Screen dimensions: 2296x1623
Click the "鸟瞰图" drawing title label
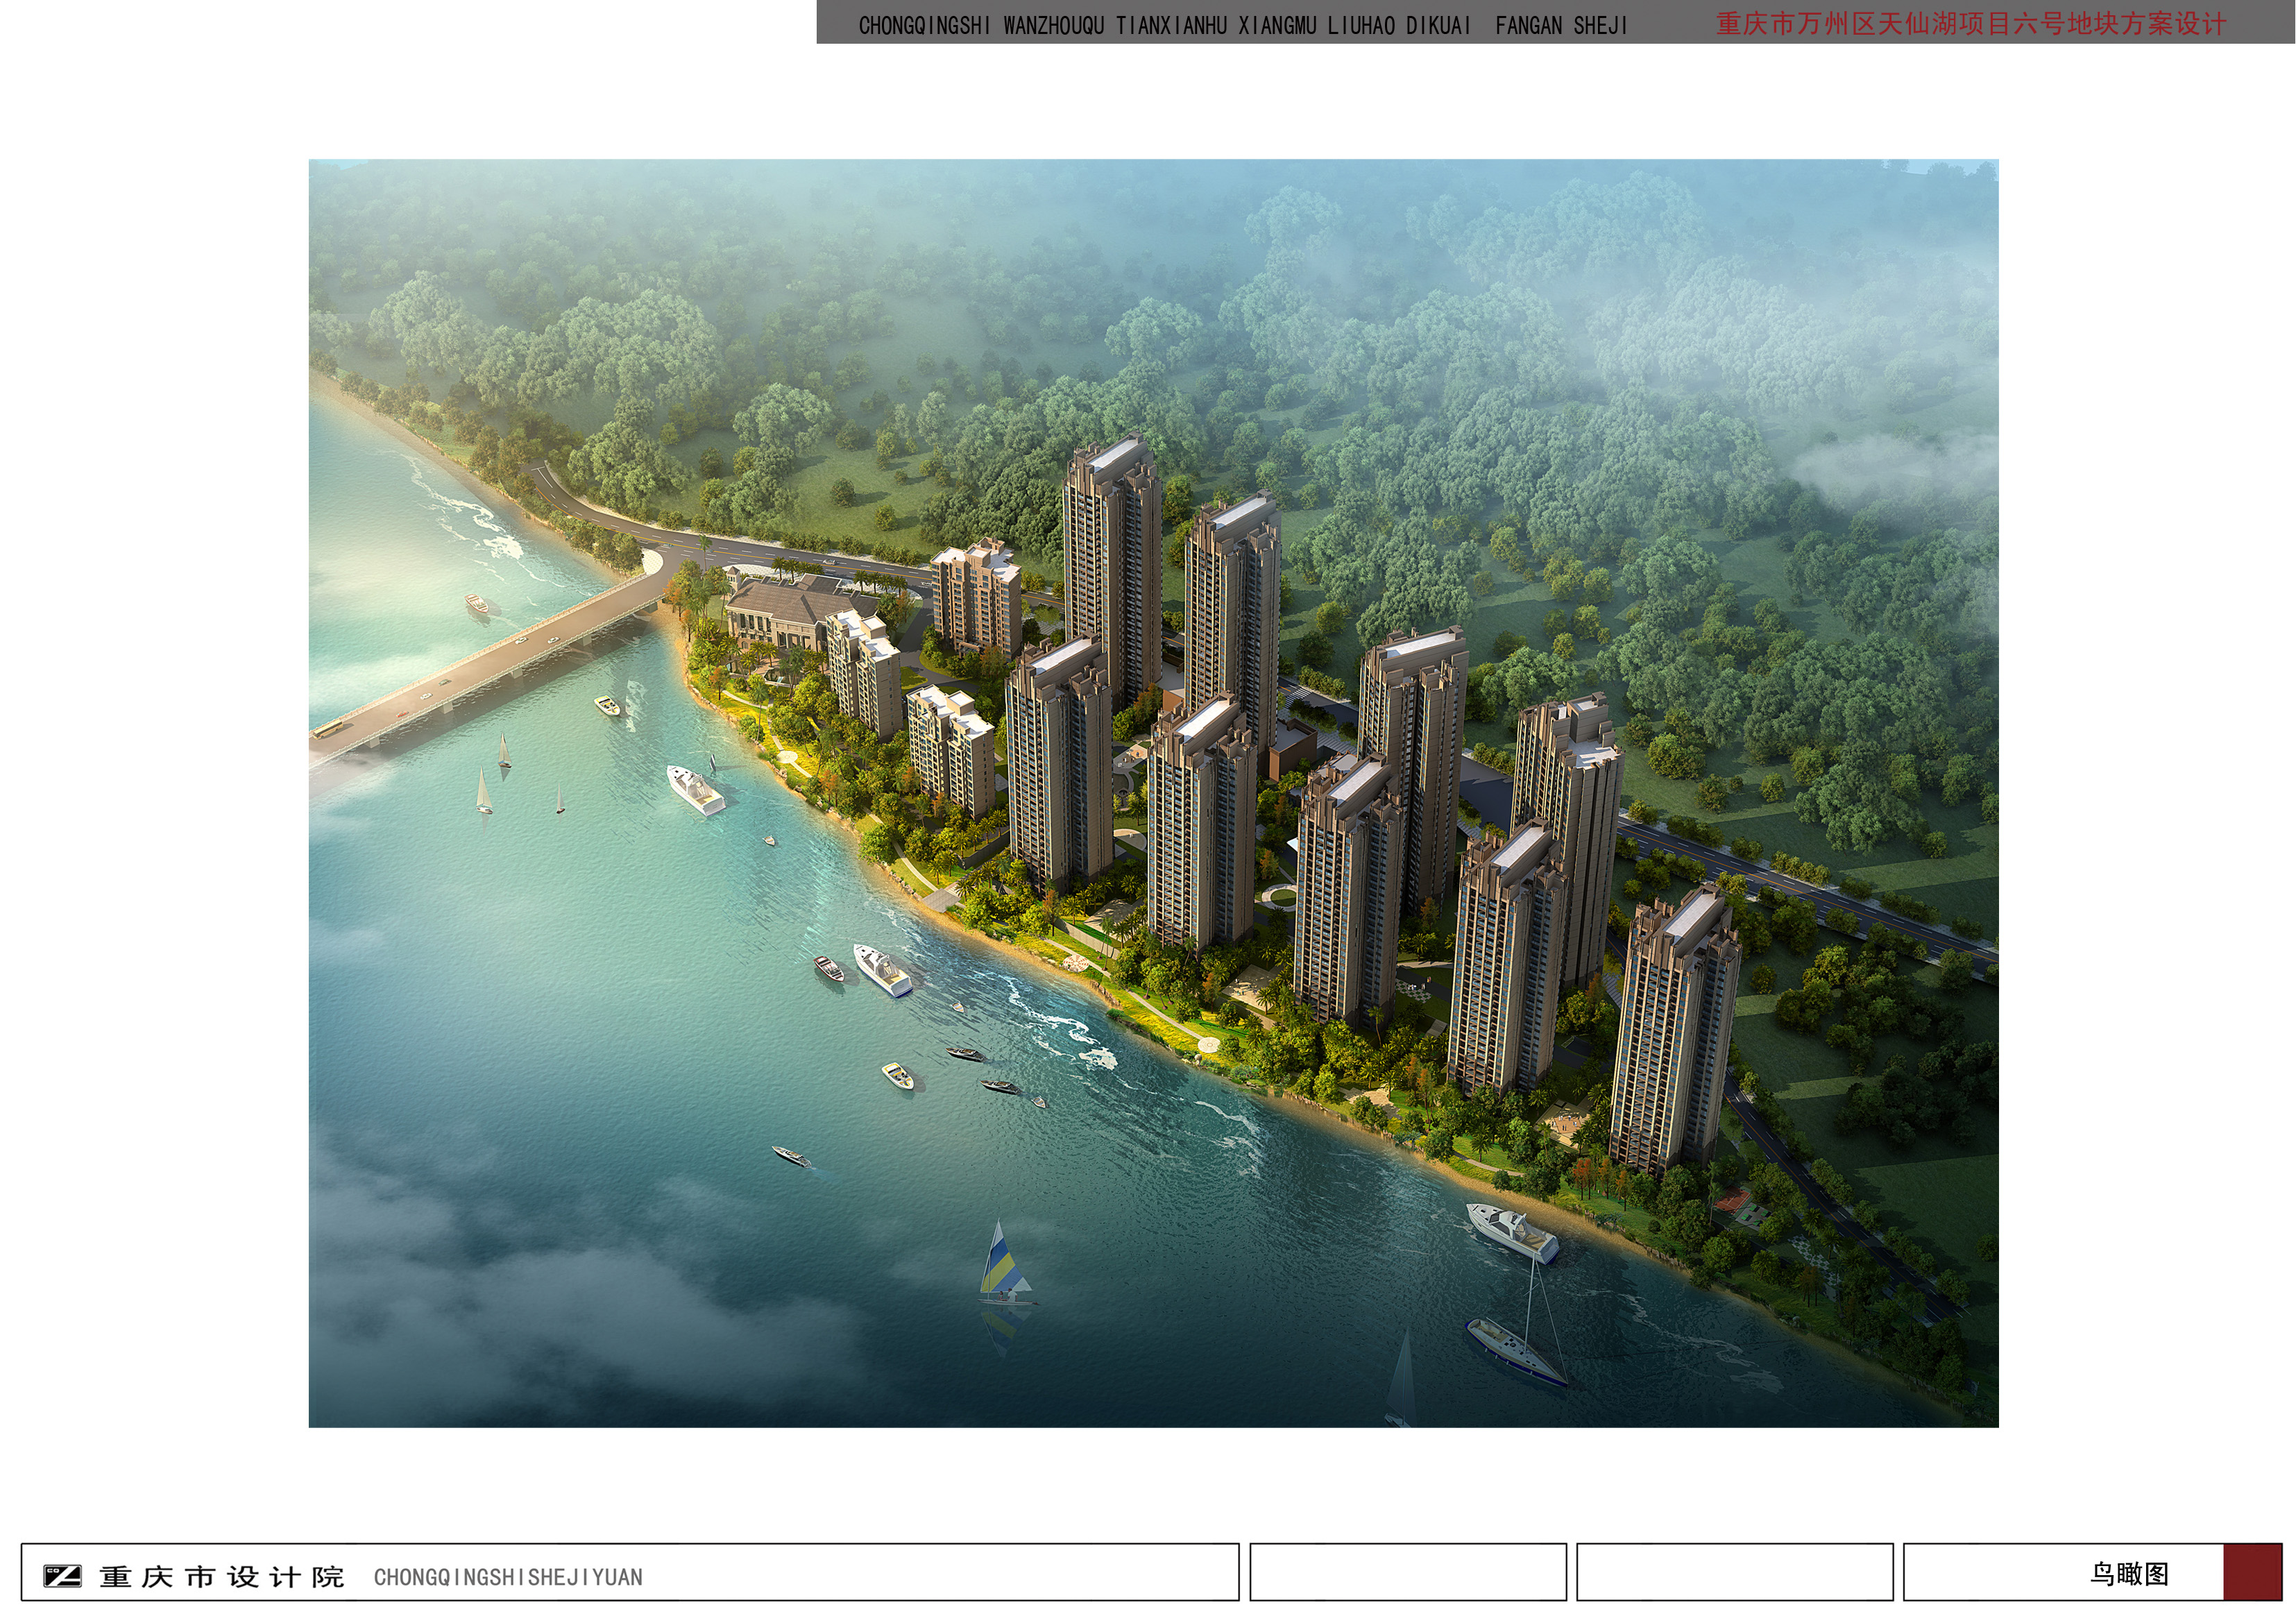point(2129,1574)
